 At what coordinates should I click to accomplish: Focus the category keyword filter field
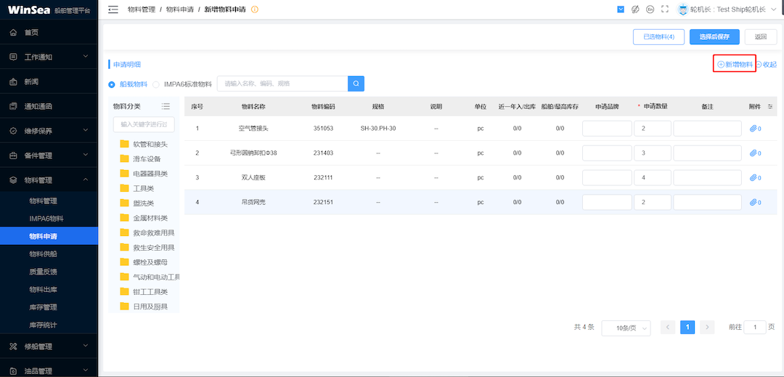(x=144, y=124)
